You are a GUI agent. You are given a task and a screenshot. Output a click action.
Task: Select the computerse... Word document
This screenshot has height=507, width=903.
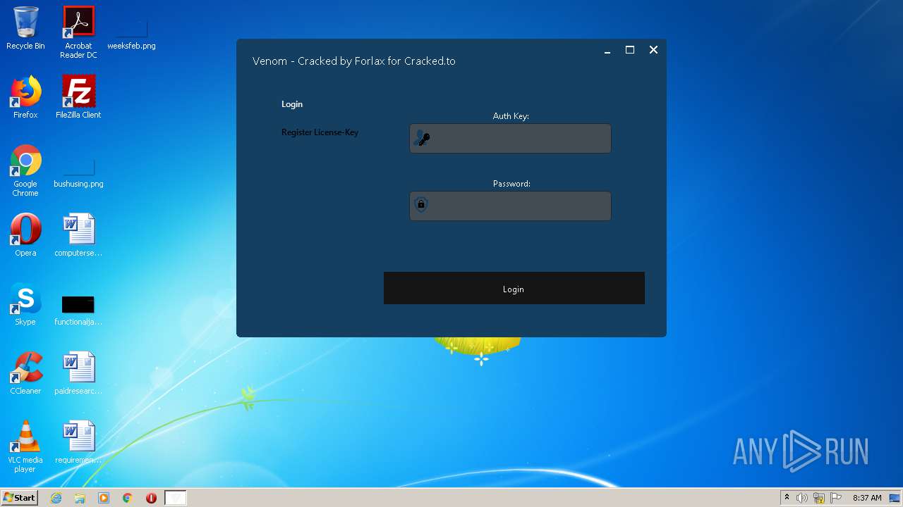(x=78, y=235)
